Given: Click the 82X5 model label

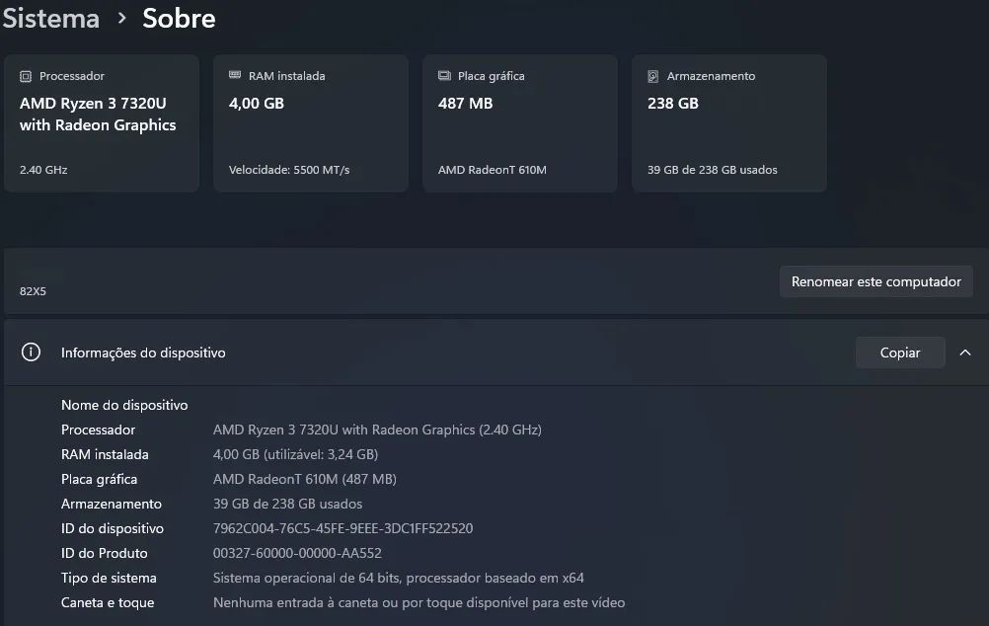Looking at the screenshot, I should pos(33,291).
